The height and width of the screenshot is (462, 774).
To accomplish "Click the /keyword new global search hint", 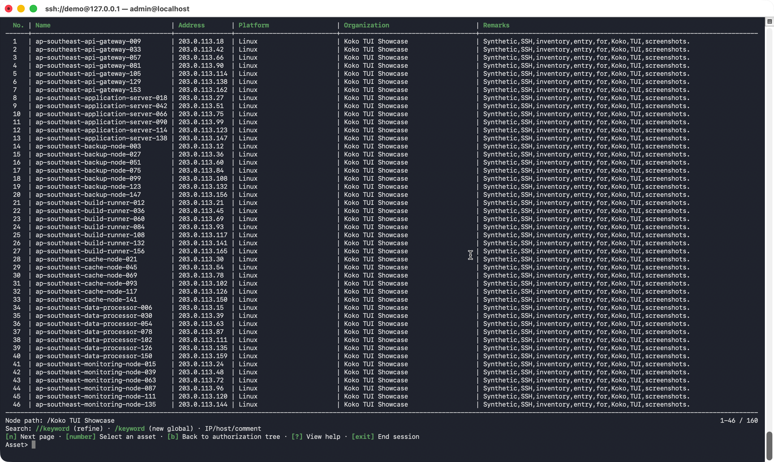I will click(154, 428).
